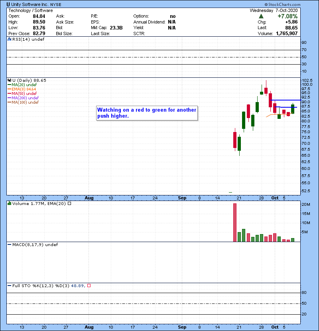Click the 'MACD(8,17,9) undef' panel label
The height and width of the screenshot is (331, 319).
point(35,245)
